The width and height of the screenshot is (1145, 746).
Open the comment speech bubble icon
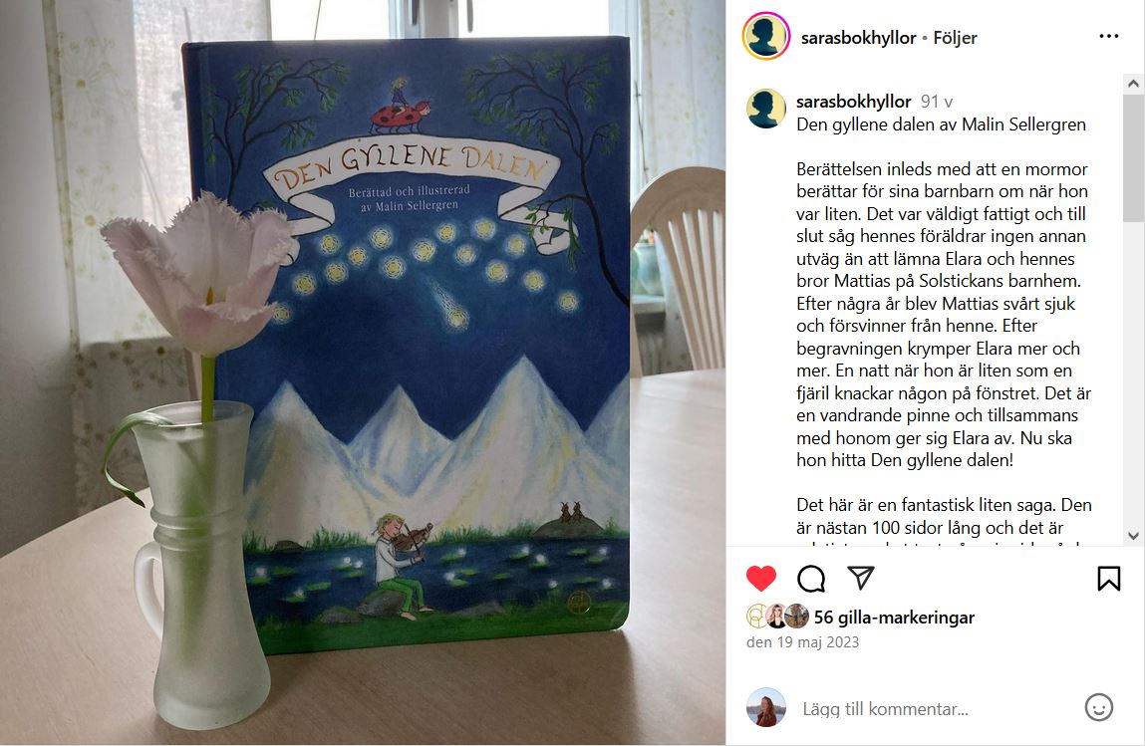811,578
